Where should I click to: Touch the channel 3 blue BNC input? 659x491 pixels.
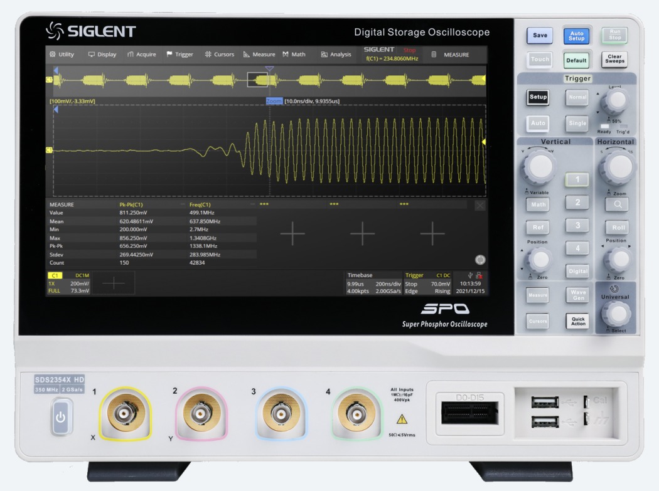[x=281, y=414]
